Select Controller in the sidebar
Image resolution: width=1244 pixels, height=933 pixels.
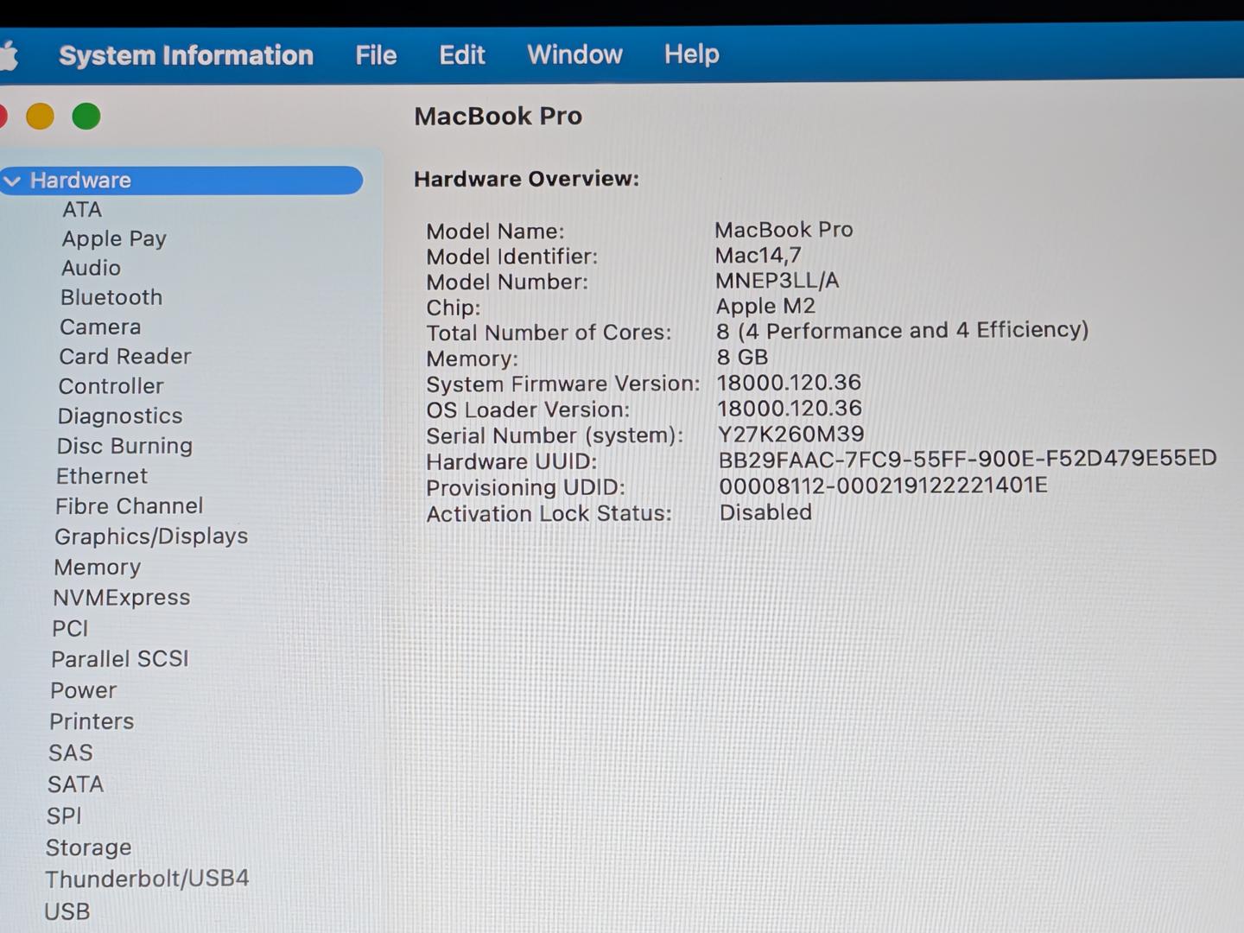click(111, 386)
